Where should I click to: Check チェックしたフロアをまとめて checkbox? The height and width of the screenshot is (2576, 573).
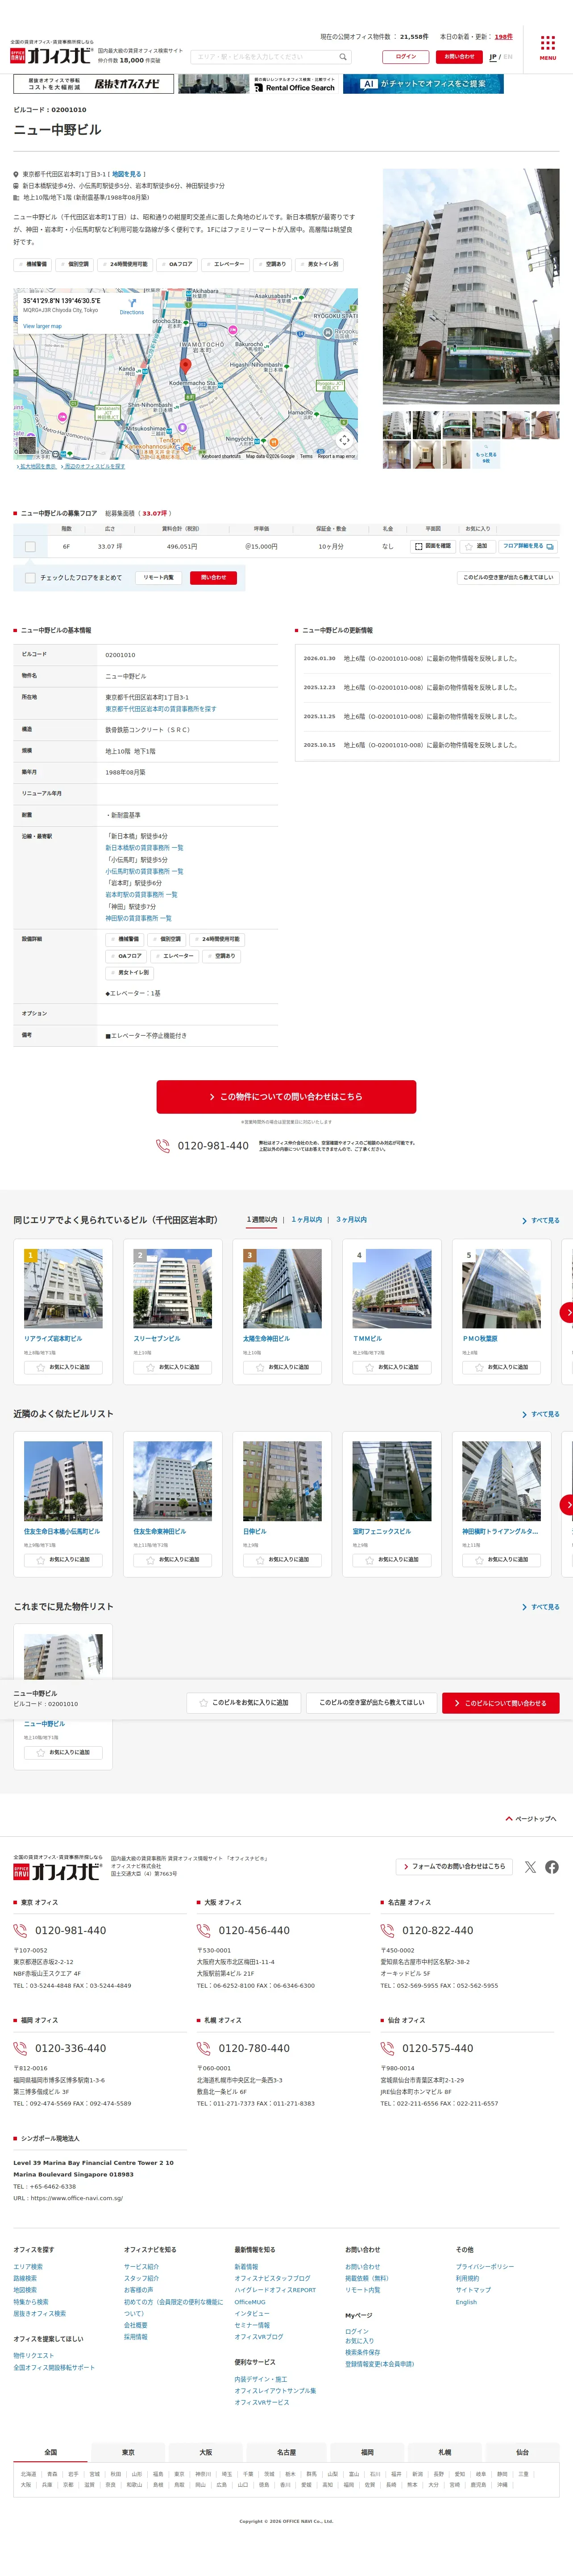coord(30,578)
